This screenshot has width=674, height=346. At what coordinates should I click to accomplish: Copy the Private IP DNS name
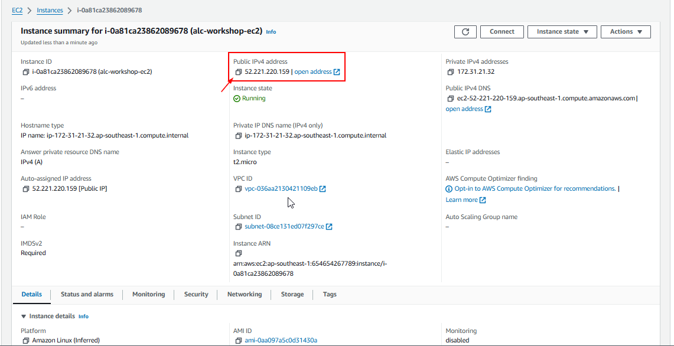click(x=239, y=136)
